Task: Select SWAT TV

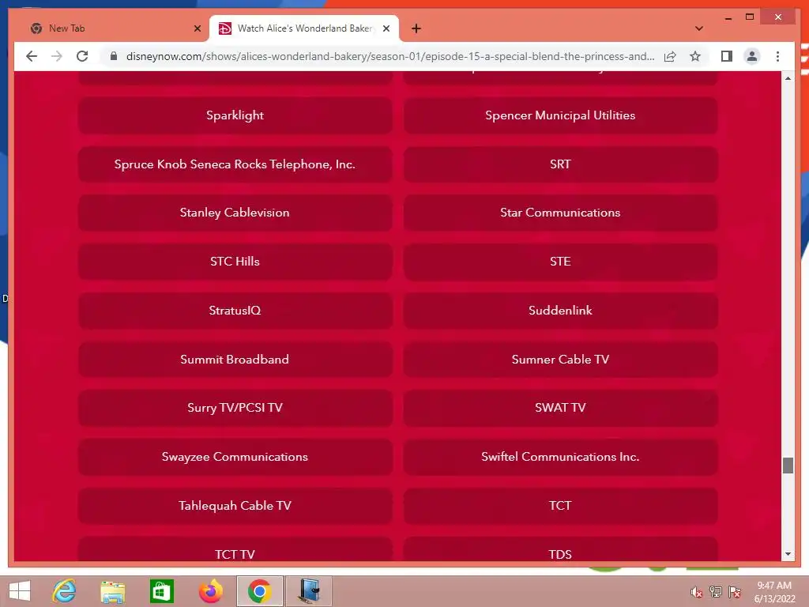Action: tap(560, 408)
